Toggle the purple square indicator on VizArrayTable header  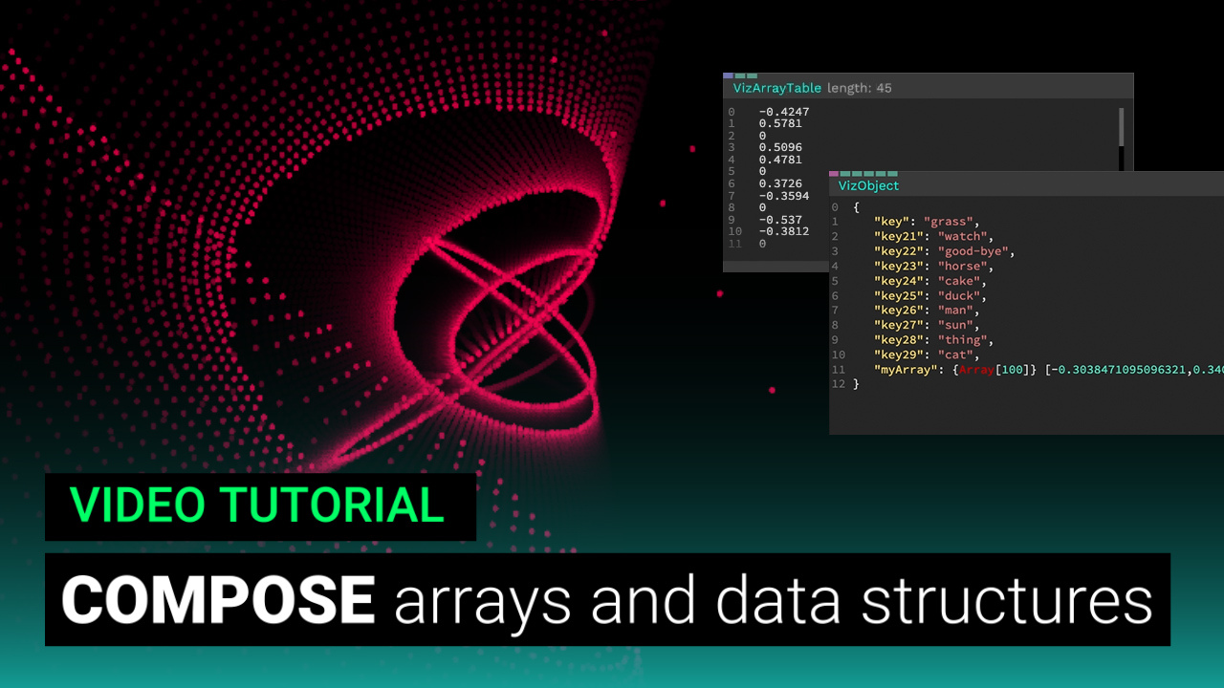[x=728, y=75]
